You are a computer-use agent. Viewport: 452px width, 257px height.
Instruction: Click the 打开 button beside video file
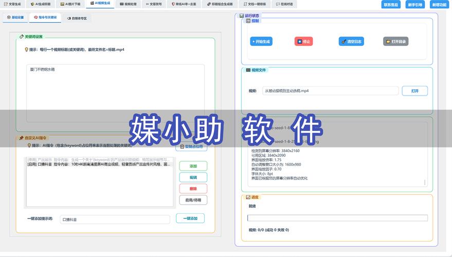coord(414,90)
